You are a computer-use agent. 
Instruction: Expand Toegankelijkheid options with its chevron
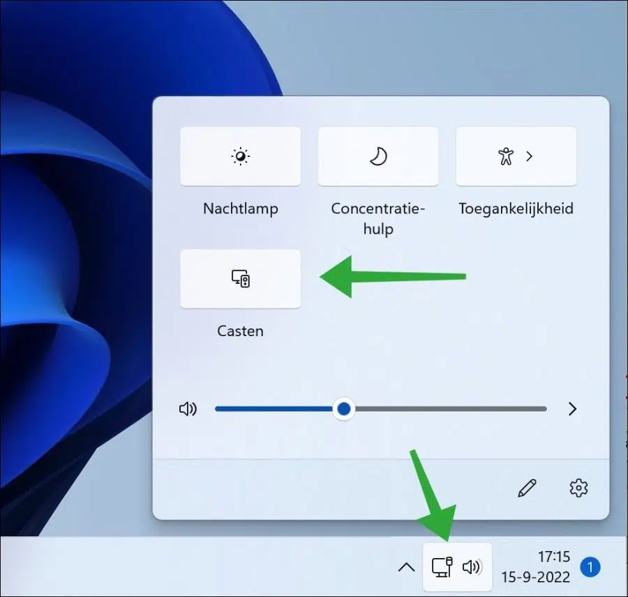[x=530, y=156]
